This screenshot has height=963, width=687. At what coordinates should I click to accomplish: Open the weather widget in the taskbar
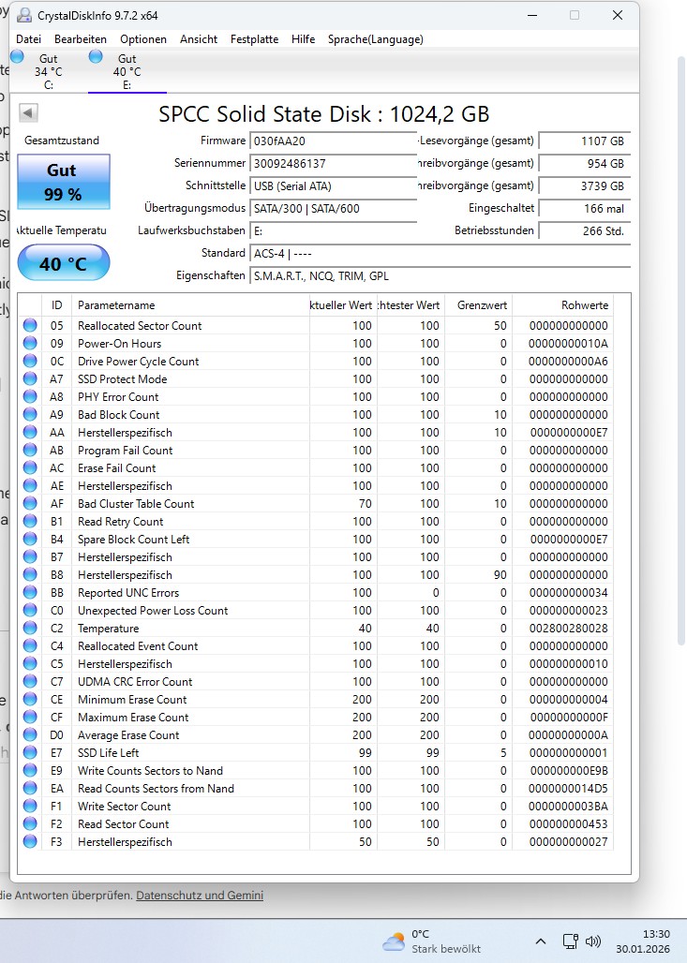[x=433, y=941]
